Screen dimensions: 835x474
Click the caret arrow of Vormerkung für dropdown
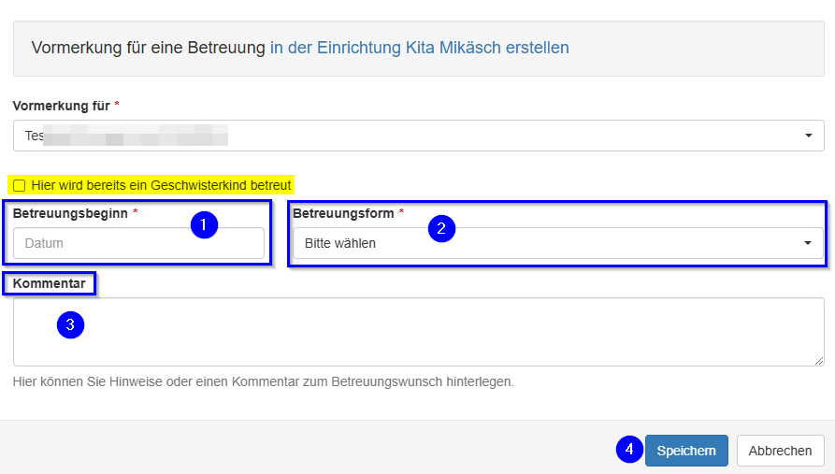point(808,136)
